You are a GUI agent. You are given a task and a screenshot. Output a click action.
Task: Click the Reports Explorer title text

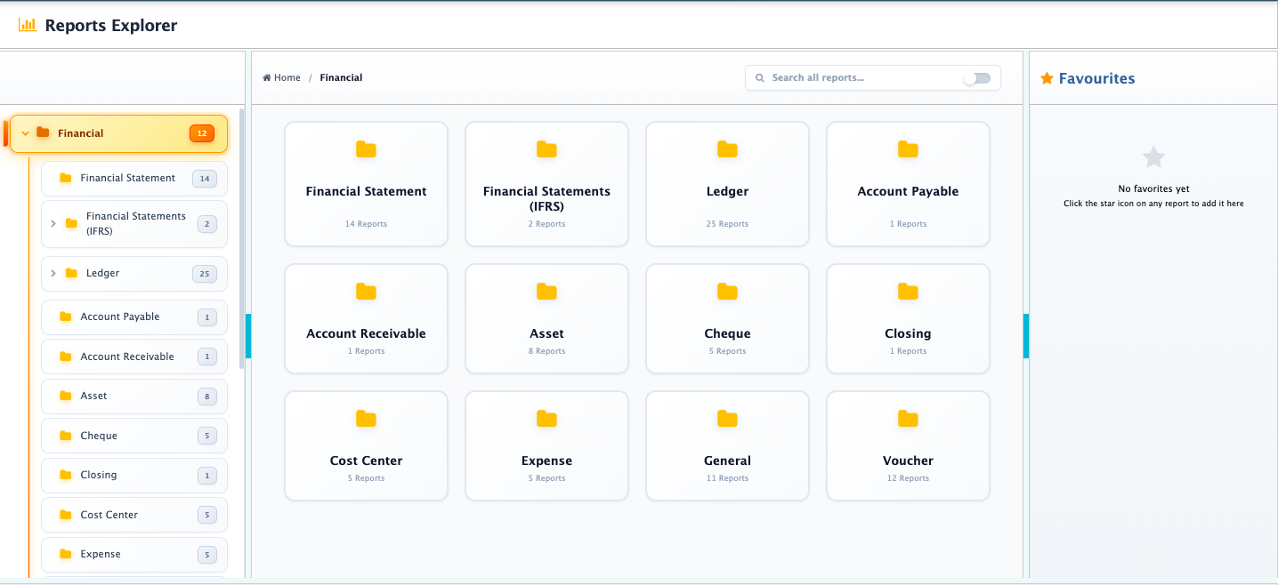point(111,26)
